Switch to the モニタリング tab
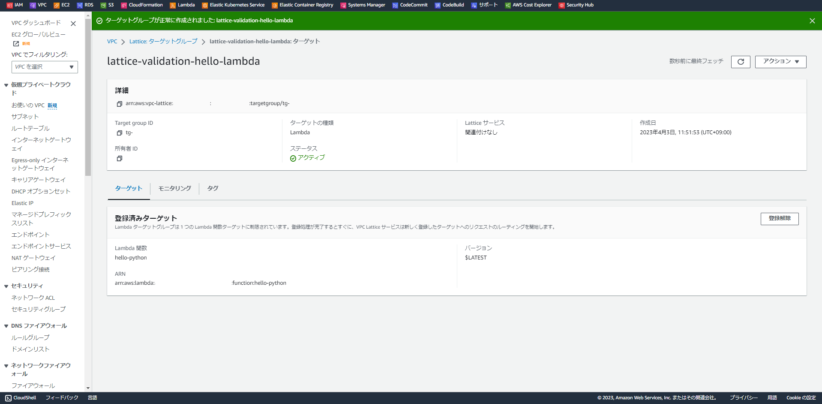The height and width of the screenshot is (404, 822). (175, 188)
